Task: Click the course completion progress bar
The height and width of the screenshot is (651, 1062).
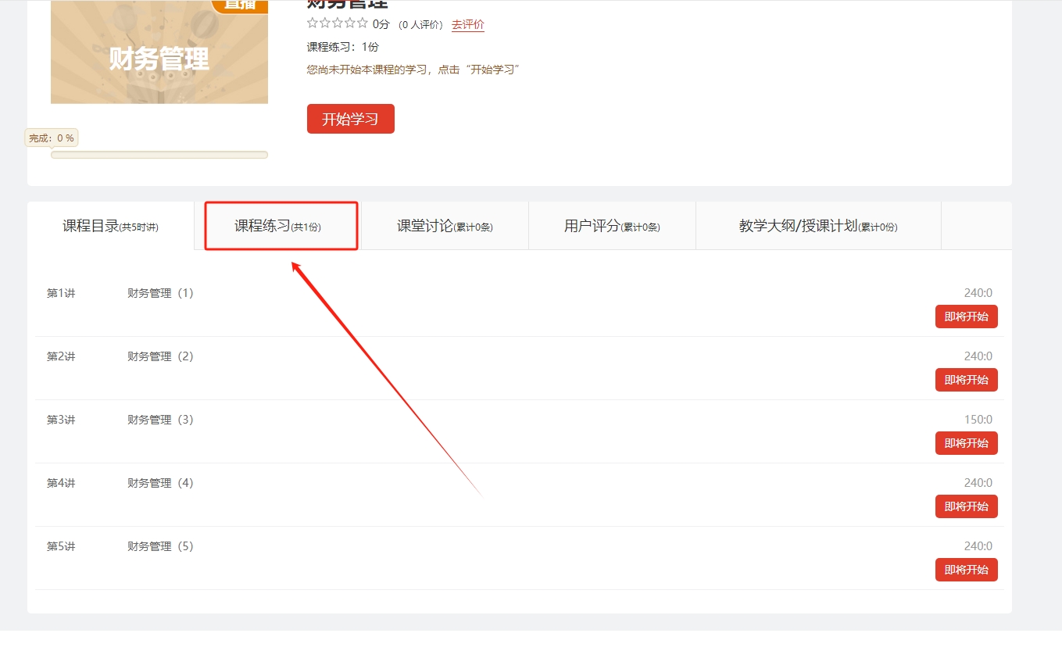Action: click(159, 155)
